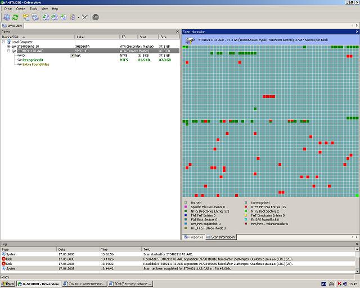Click the Remove (X) toolbar icon
The height and width of the screenshot is (288, 360).
(x=84, y=17)
